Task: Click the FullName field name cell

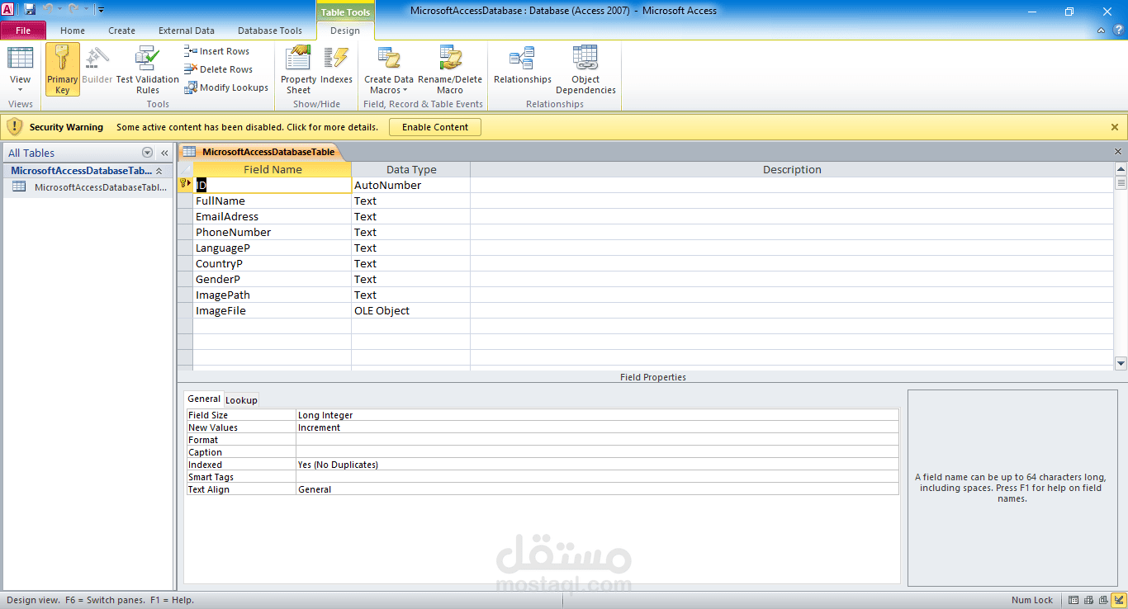Action: tap(272, 201)
